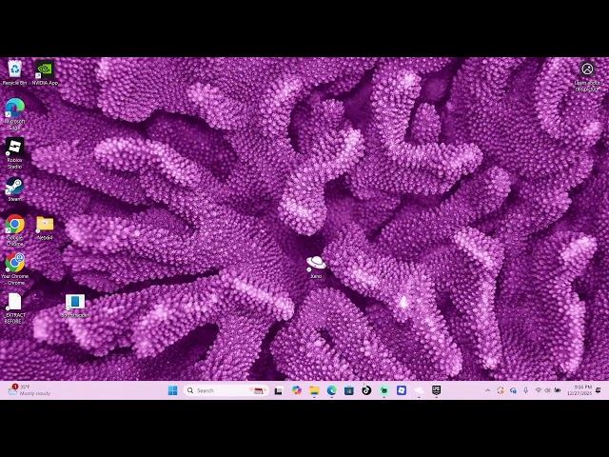Click the orange system tray icon

point(501,390)
